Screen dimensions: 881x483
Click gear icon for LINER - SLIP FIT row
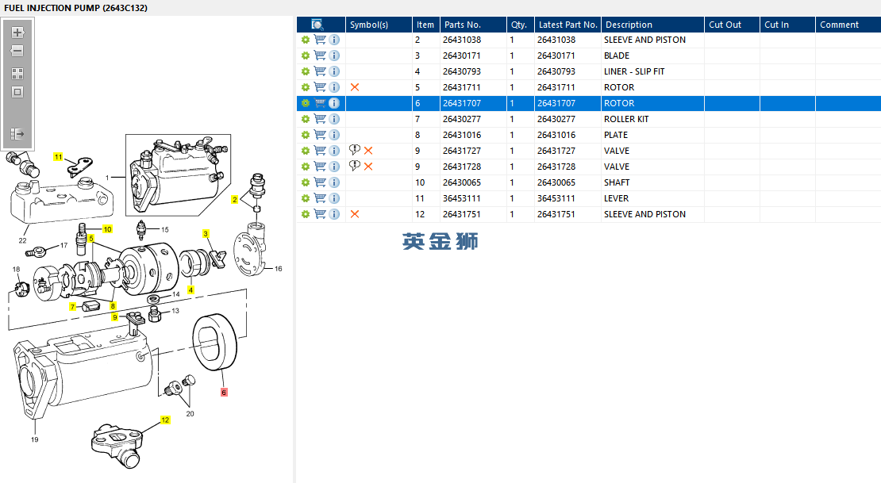(305, 71)
